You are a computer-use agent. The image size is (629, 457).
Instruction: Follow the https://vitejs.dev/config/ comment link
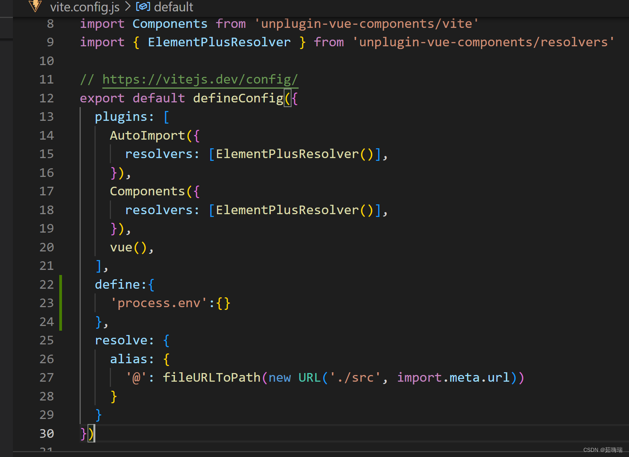coord(200,79)
